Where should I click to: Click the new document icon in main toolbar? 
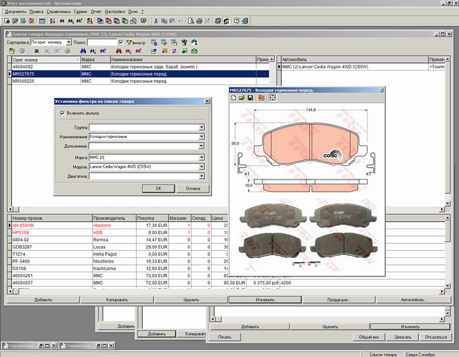7,21
